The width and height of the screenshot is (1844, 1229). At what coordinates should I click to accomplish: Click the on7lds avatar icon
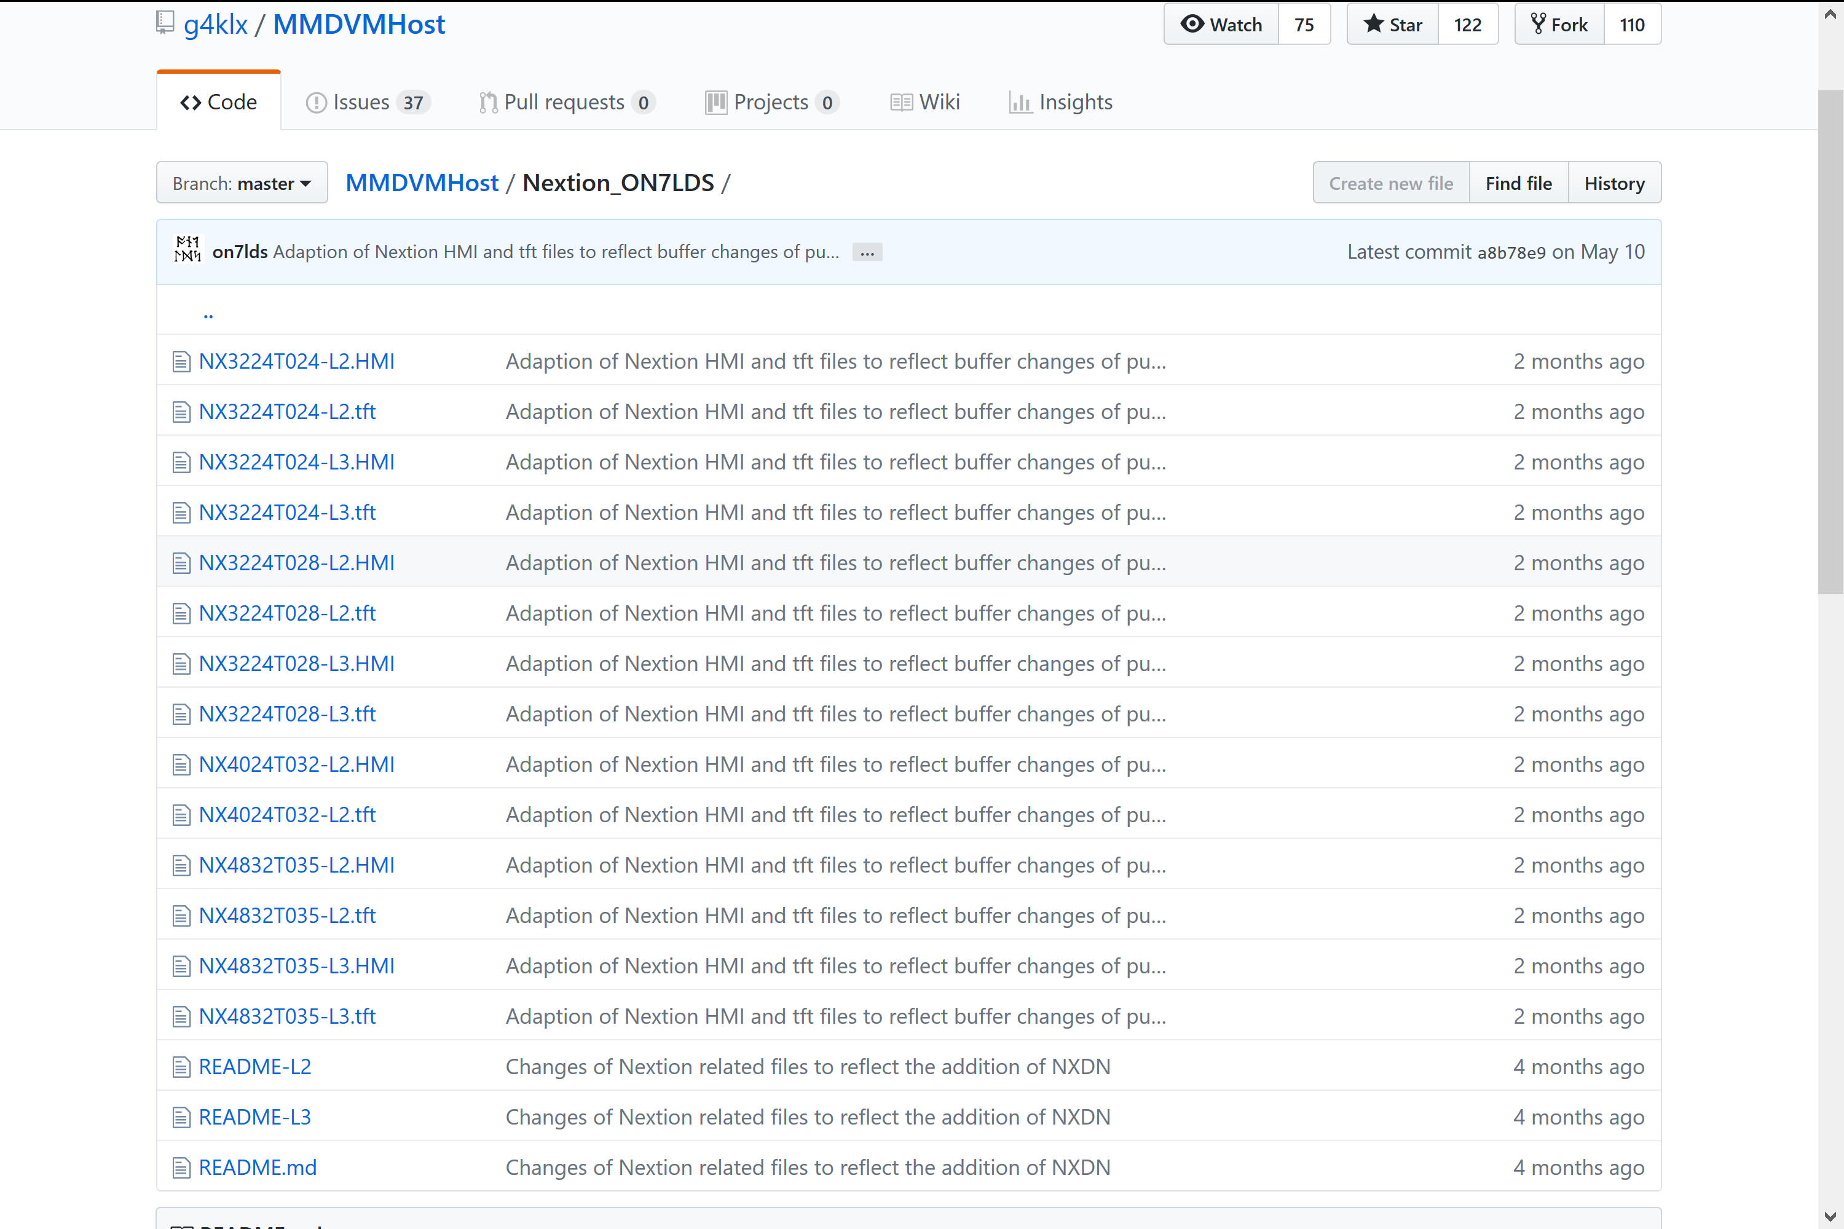187,251
